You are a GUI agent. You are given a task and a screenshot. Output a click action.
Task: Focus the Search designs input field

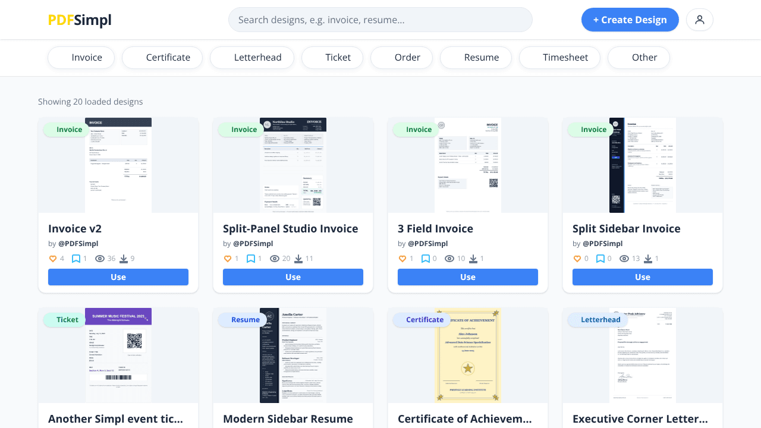[380, 20]
